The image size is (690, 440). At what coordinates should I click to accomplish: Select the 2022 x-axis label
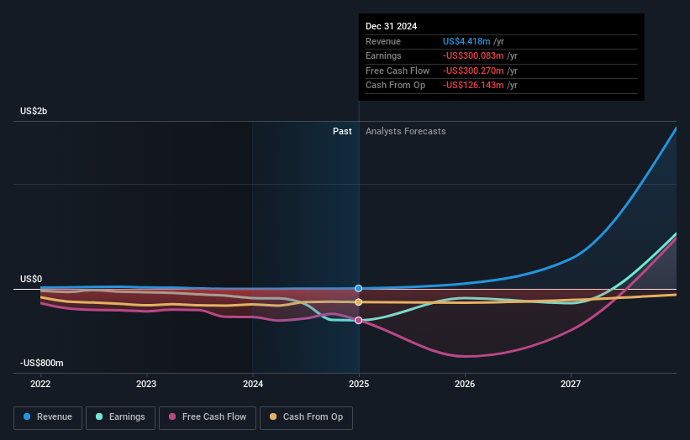point(40,384)
